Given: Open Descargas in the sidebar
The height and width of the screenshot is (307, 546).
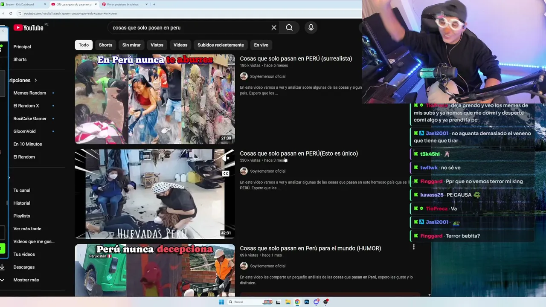Looking at the screenshot, I should [24, 267].
